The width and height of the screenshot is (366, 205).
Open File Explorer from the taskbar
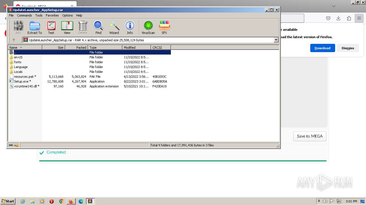click(x=32, y=201)
